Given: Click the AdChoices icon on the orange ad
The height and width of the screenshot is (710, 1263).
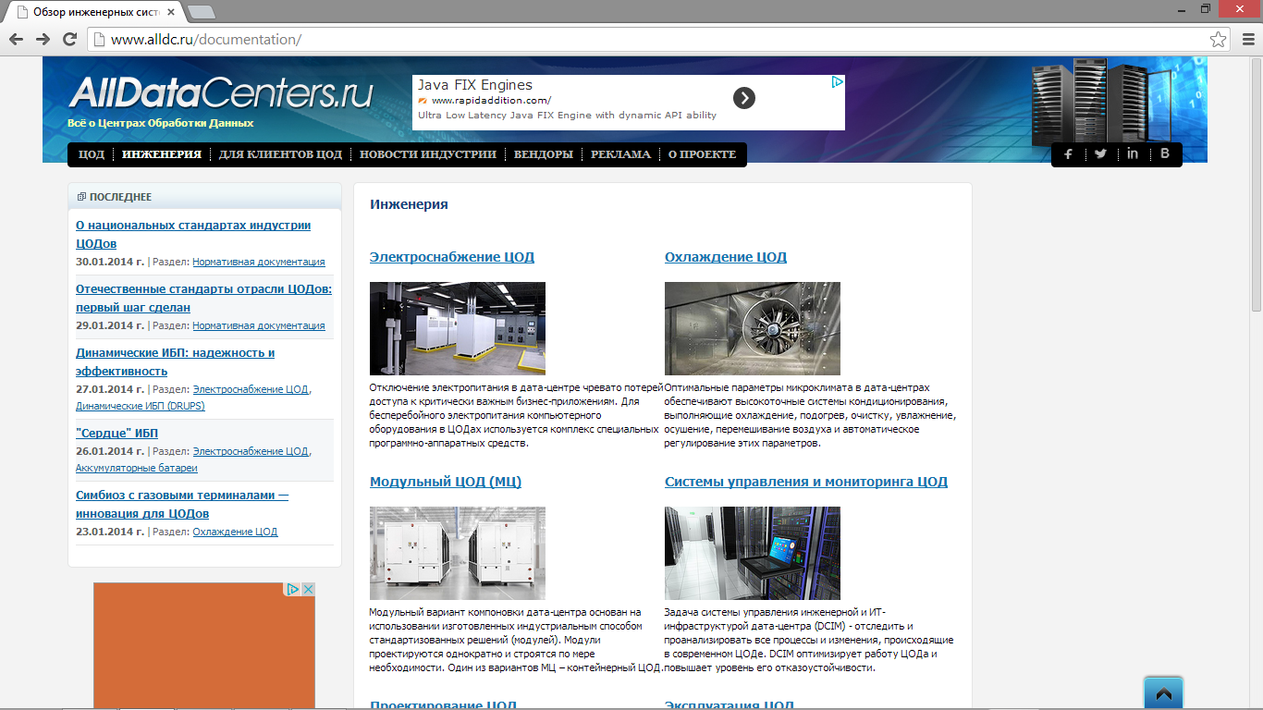Looking at the screenshot, I should click(292, 589).
